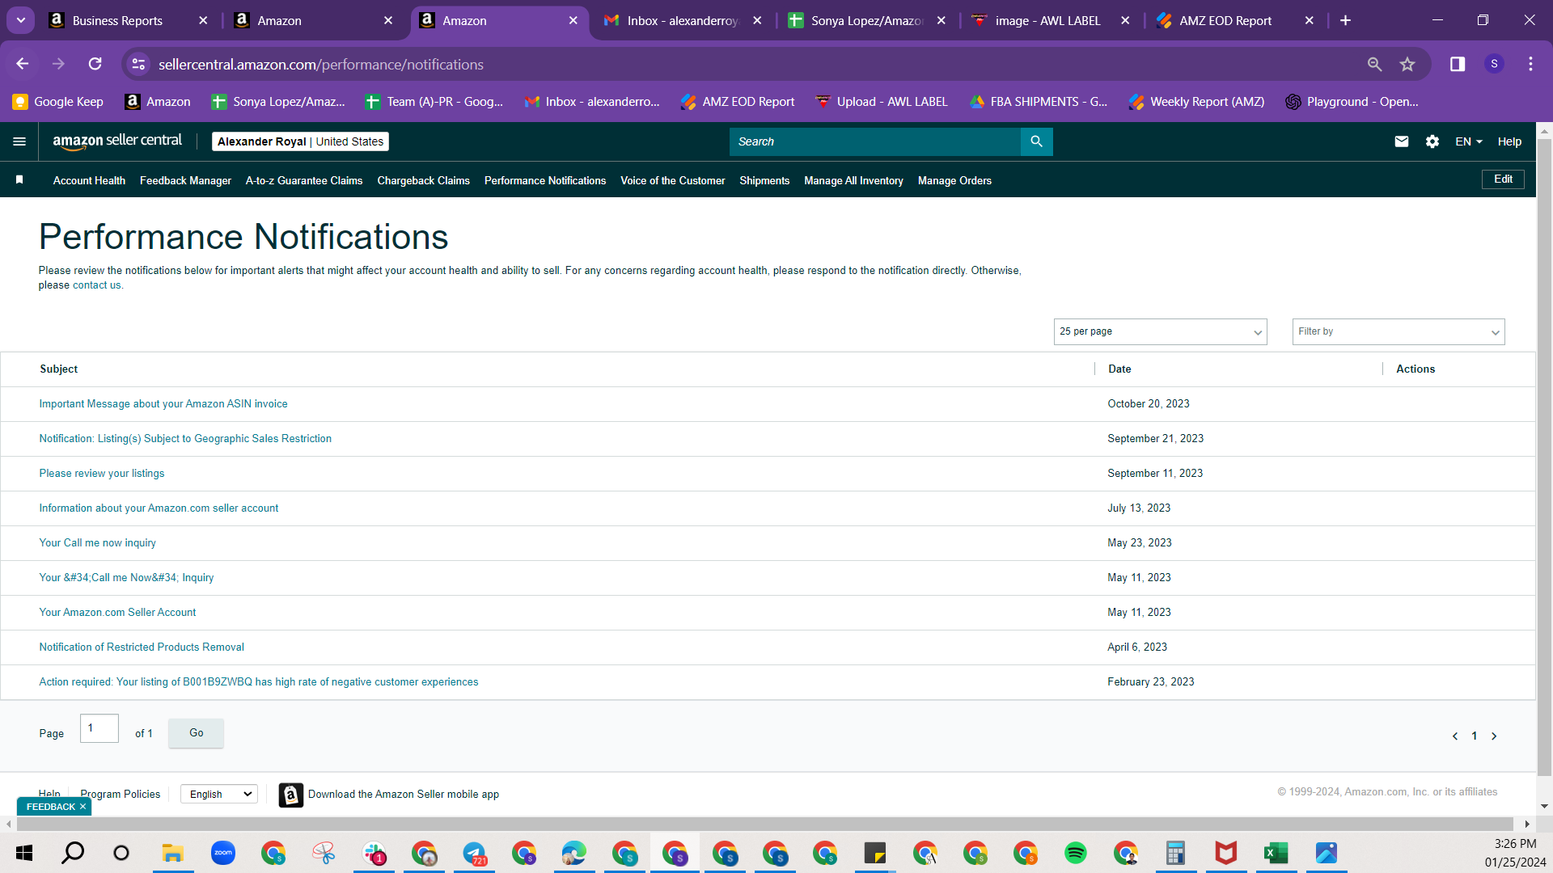This screenshot has width=1553, height=873.
Task: Go to the previous page arrow
Action: (1455, 736)
